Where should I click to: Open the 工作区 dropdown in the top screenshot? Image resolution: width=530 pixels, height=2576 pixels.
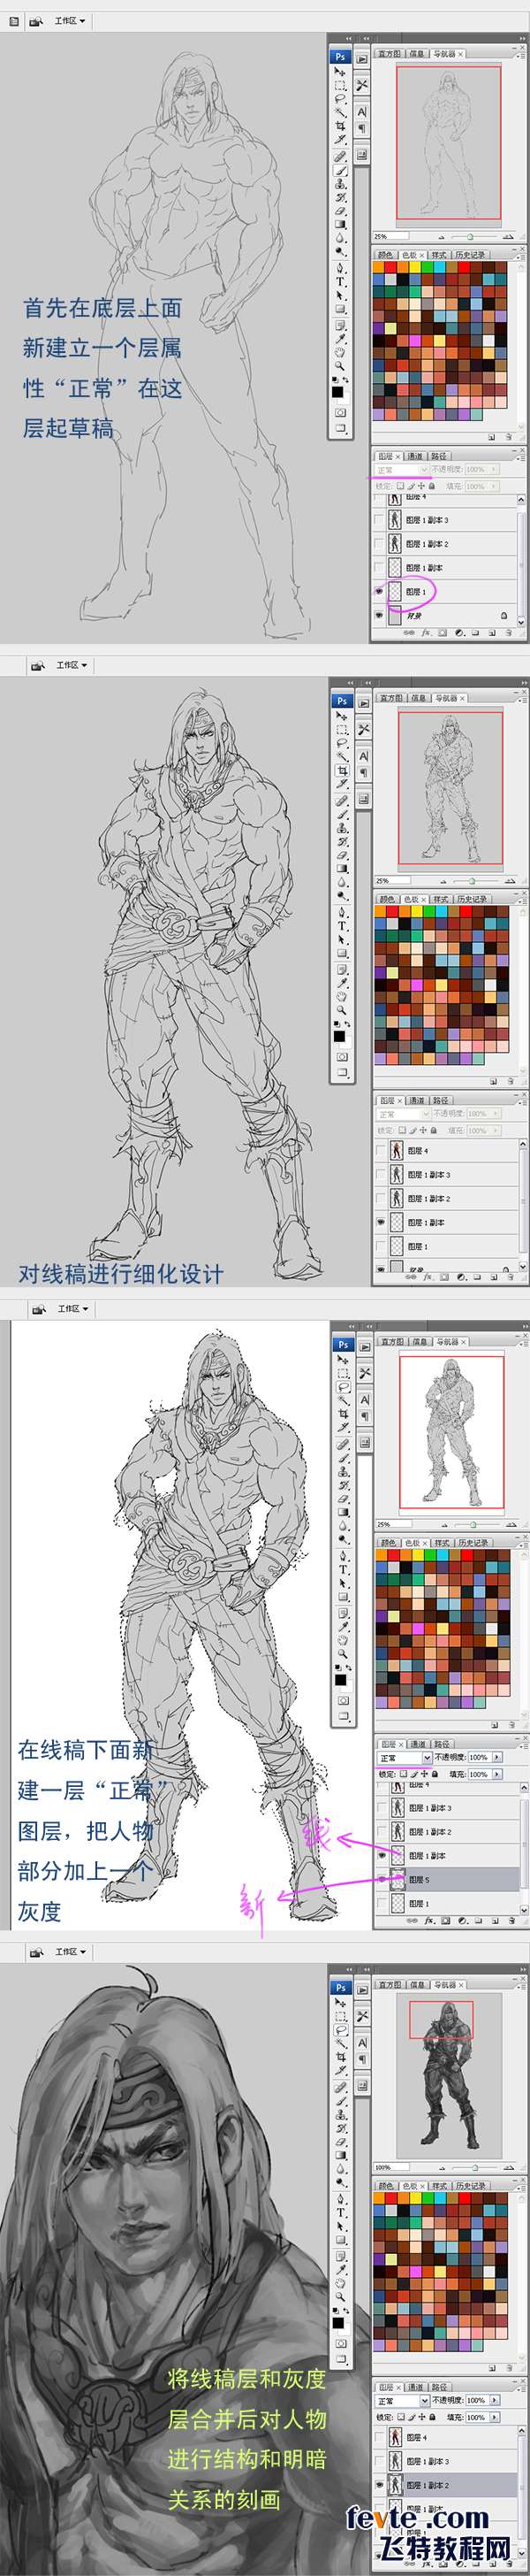[x=70, y=20]
